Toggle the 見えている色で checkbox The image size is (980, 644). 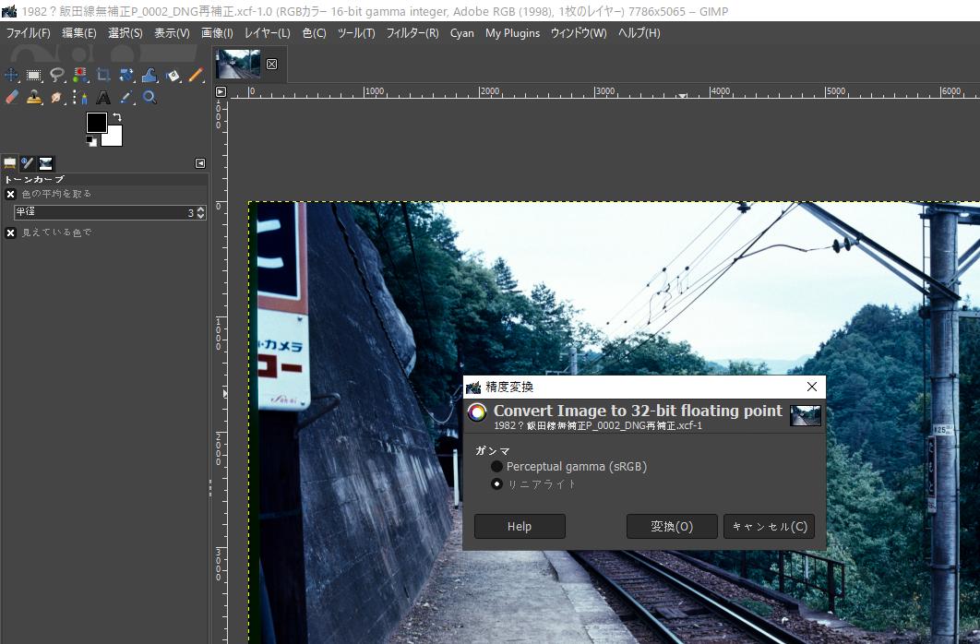tap(11, 233)
